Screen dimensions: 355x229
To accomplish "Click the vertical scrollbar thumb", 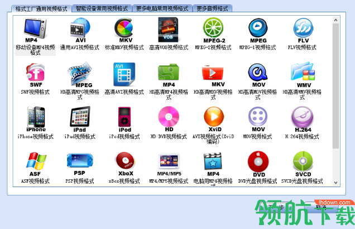I will click(336, 86).
